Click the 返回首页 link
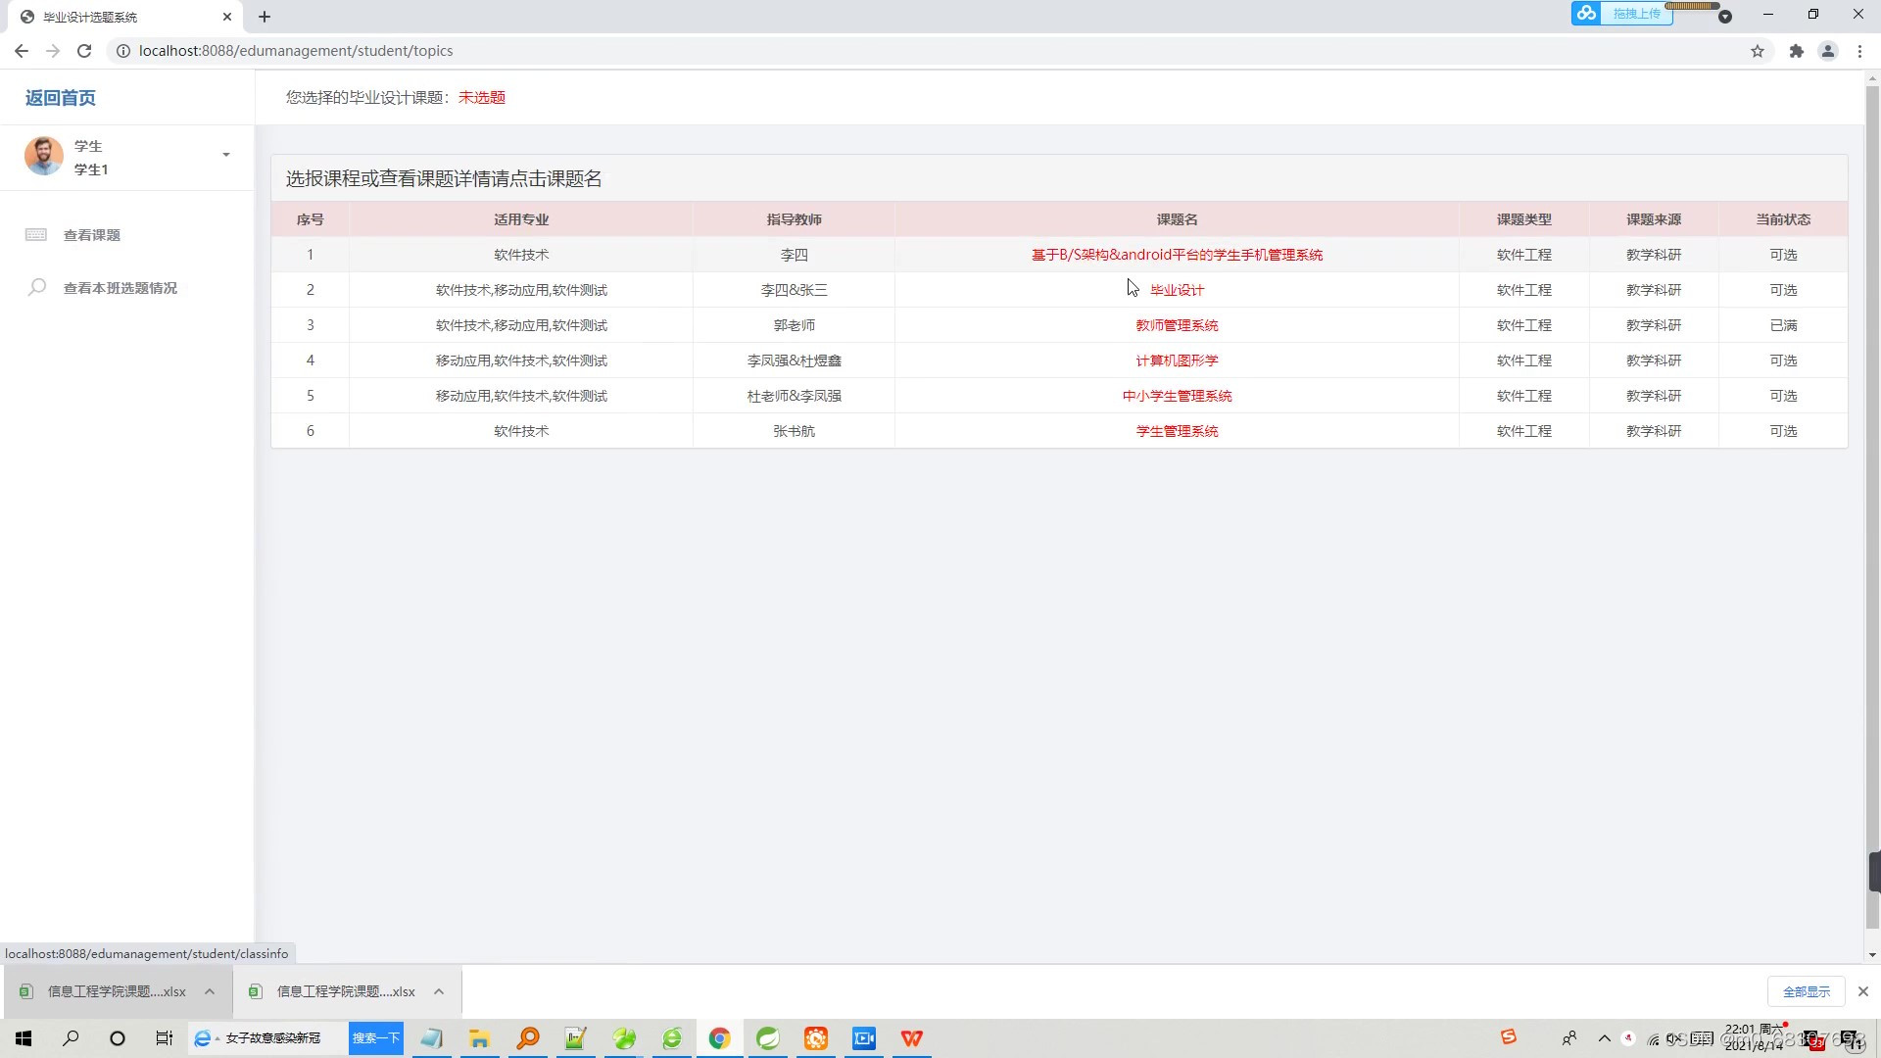Image resolution: width=1881 pixels, height=1058 pixels. coord(61,98)
